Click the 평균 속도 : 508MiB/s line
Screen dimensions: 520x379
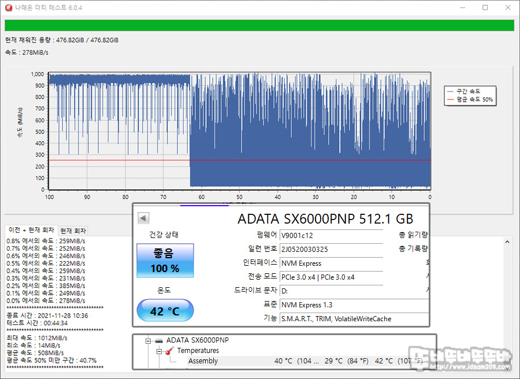point(35,353)
